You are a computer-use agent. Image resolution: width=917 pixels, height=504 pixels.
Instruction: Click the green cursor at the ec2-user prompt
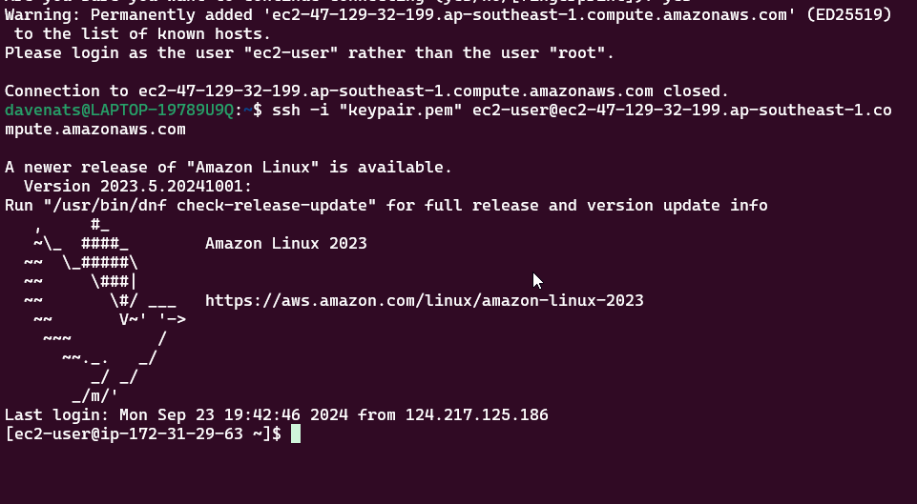tap(296, 434)
